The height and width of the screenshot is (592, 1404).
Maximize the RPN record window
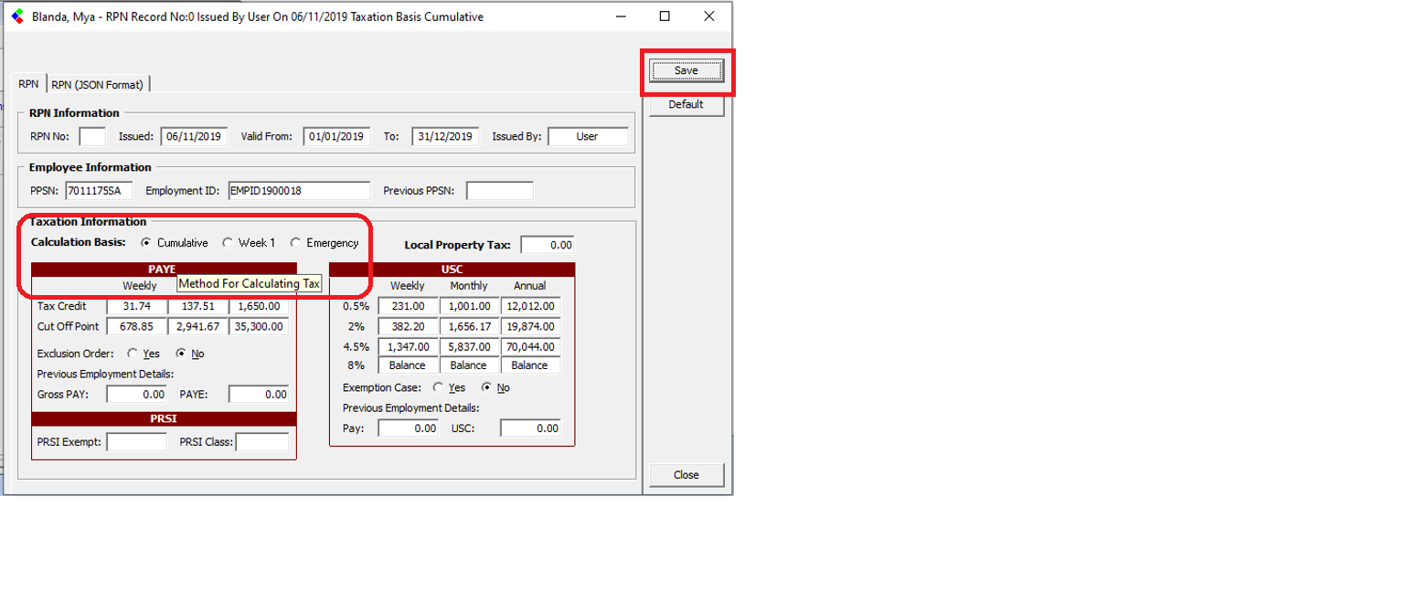(x=665, y=16)
